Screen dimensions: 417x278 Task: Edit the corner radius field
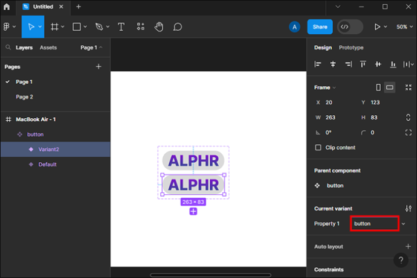pyautogui.click(x=381, y=133)
